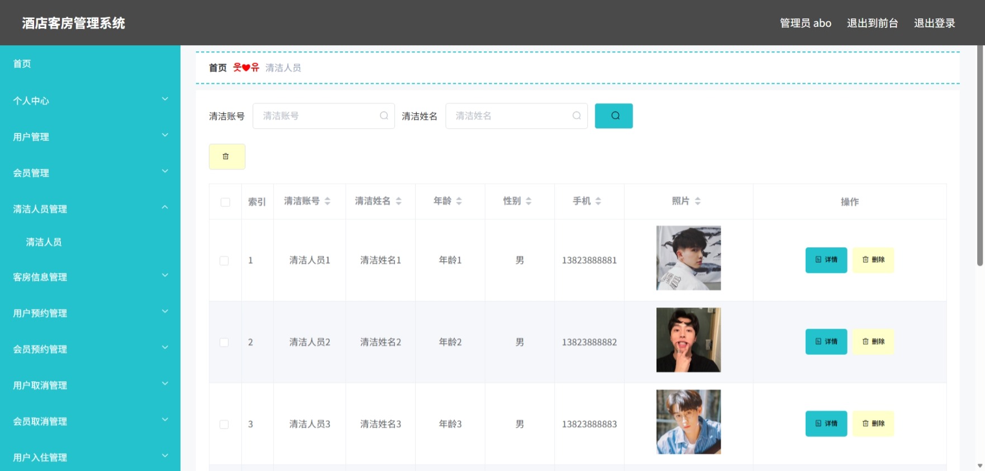
Task: Expand the 会员取消管理 sidebar menu
Action: (90, 421)
